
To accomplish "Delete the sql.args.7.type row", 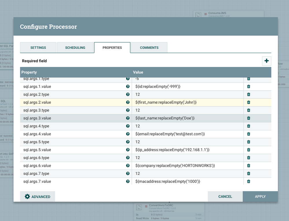I will 248,174.
